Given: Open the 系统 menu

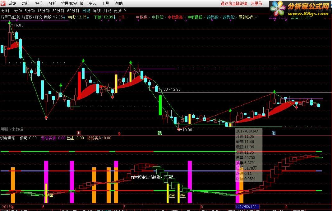Looking at the screenshot, I should pos(12,3).
